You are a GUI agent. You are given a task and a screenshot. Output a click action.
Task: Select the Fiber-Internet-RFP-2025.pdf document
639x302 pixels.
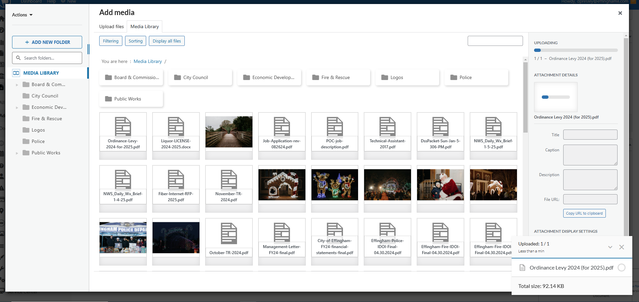pyautogui.click(x=176, y=189)
